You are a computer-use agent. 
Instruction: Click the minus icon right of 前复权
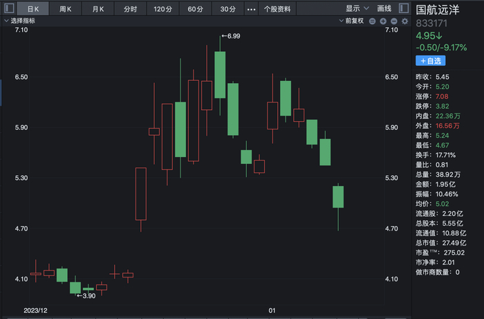pyautogui.click(x=372, y=21)
